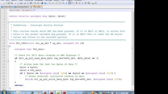This screenshot has width=168, height=94.
Task: Click the vertical scrollbar down arrow
Action: click(x=132, y=89)
